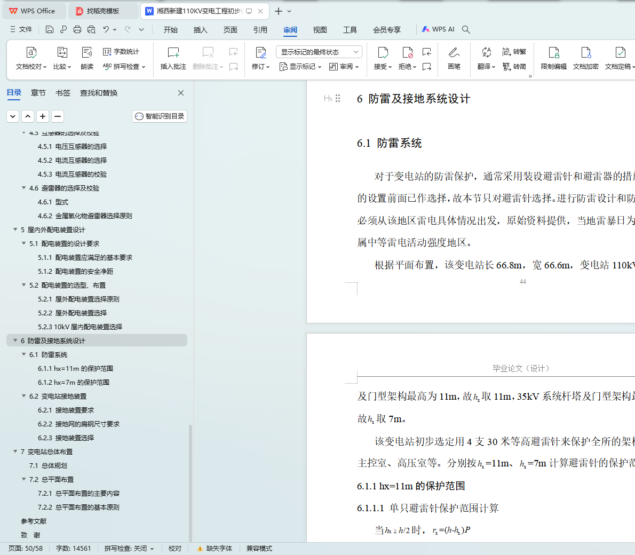Click 插入批注 insert comment
The image size is (635, 555).
coord(173,58)
